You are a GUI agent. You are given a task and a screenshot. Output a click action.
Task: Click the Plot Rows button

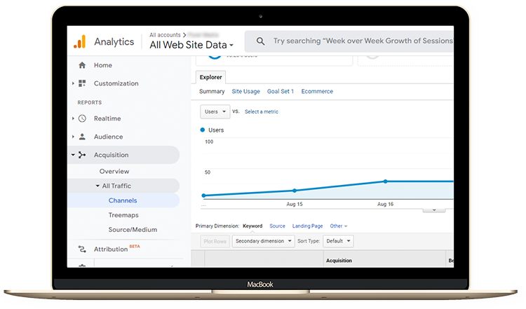coord(215,241)
